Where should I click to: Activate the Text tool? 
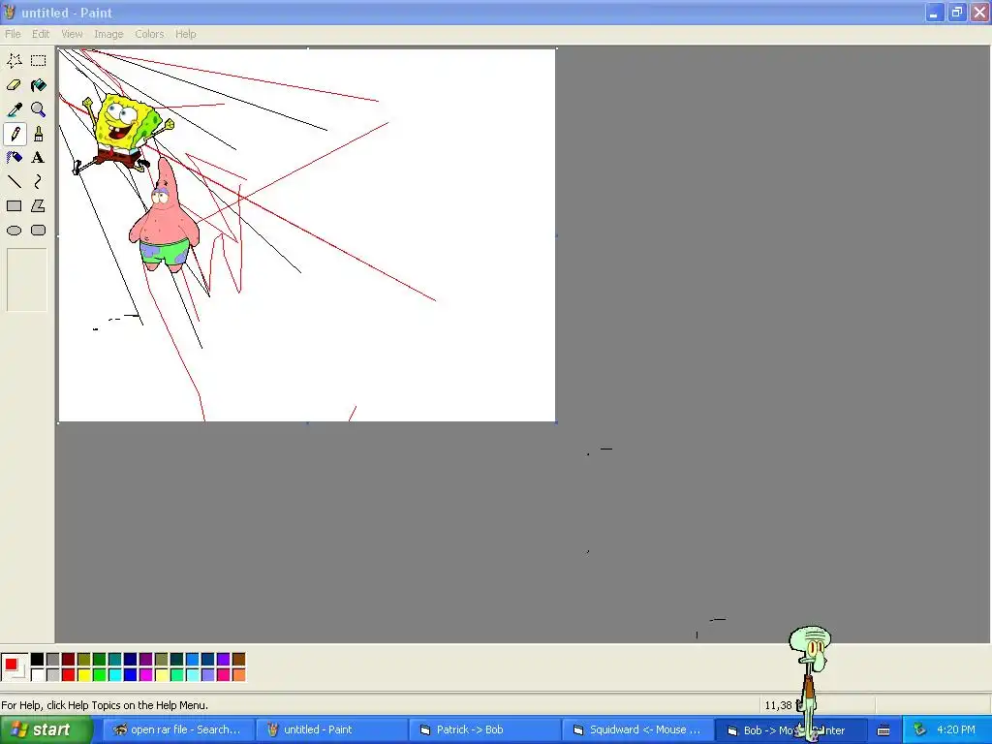(39, 158)
